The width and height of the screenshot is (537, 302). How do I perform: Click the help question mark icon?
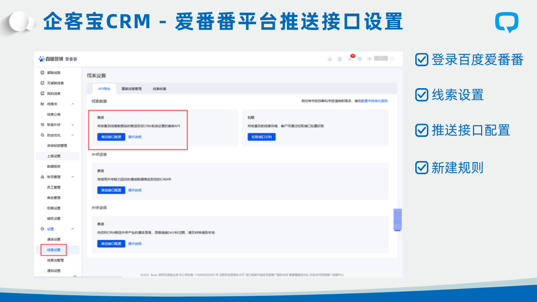360,59
